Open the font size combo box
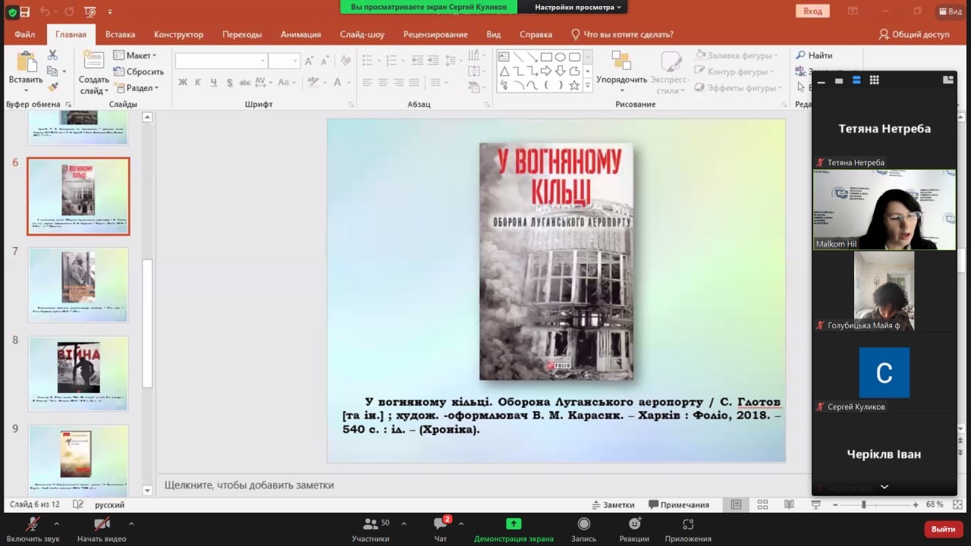971x546 pixels. [284, 61]
